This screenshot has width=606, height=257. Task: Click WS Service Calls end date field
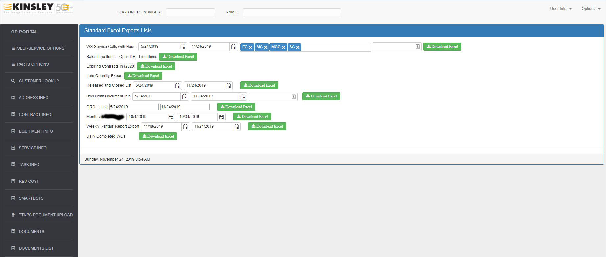(209, 47)
